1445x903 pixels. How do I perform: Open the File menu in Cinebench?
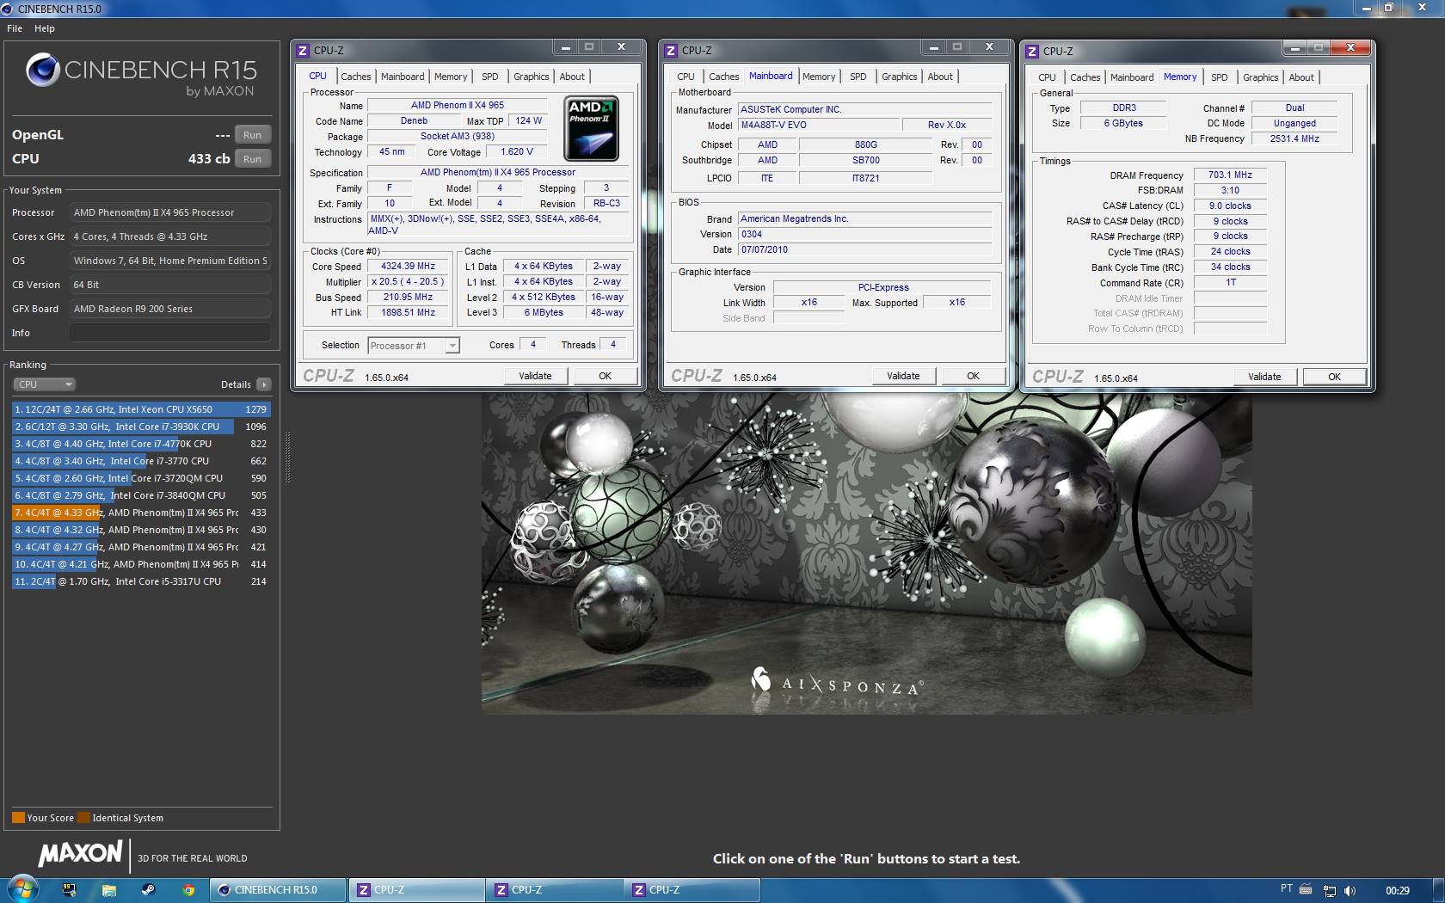tap(15, 28)
